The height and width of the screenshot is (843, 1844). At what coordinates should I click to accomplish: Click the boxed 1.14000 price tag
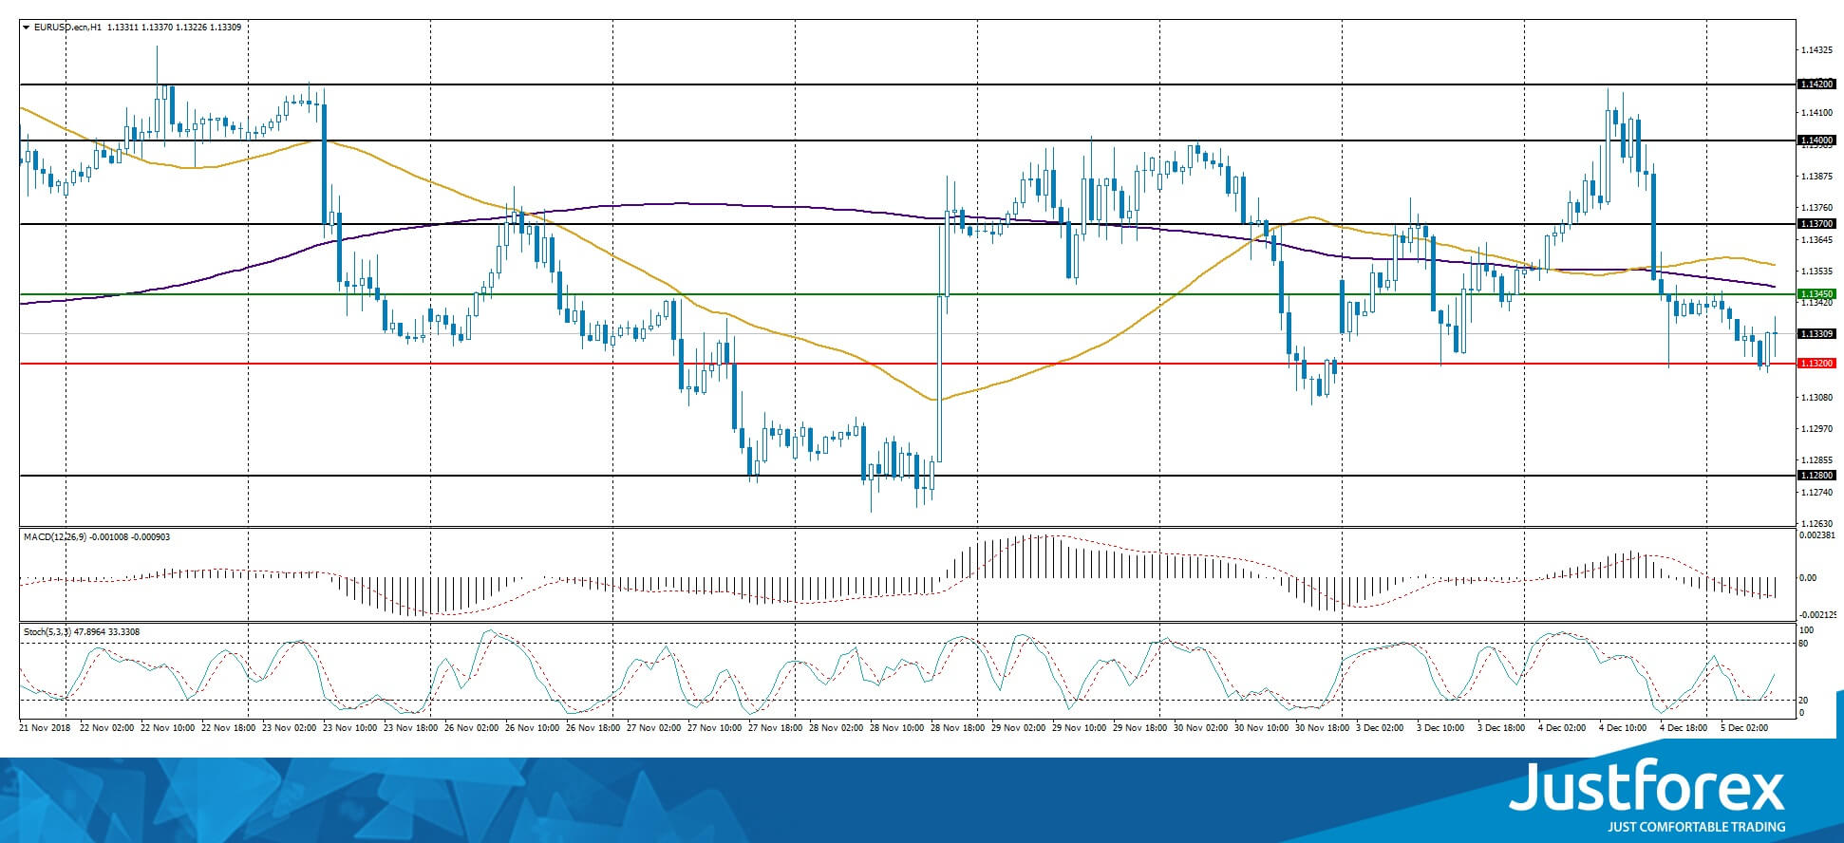pyautogui.click(x=1816, y=140)
